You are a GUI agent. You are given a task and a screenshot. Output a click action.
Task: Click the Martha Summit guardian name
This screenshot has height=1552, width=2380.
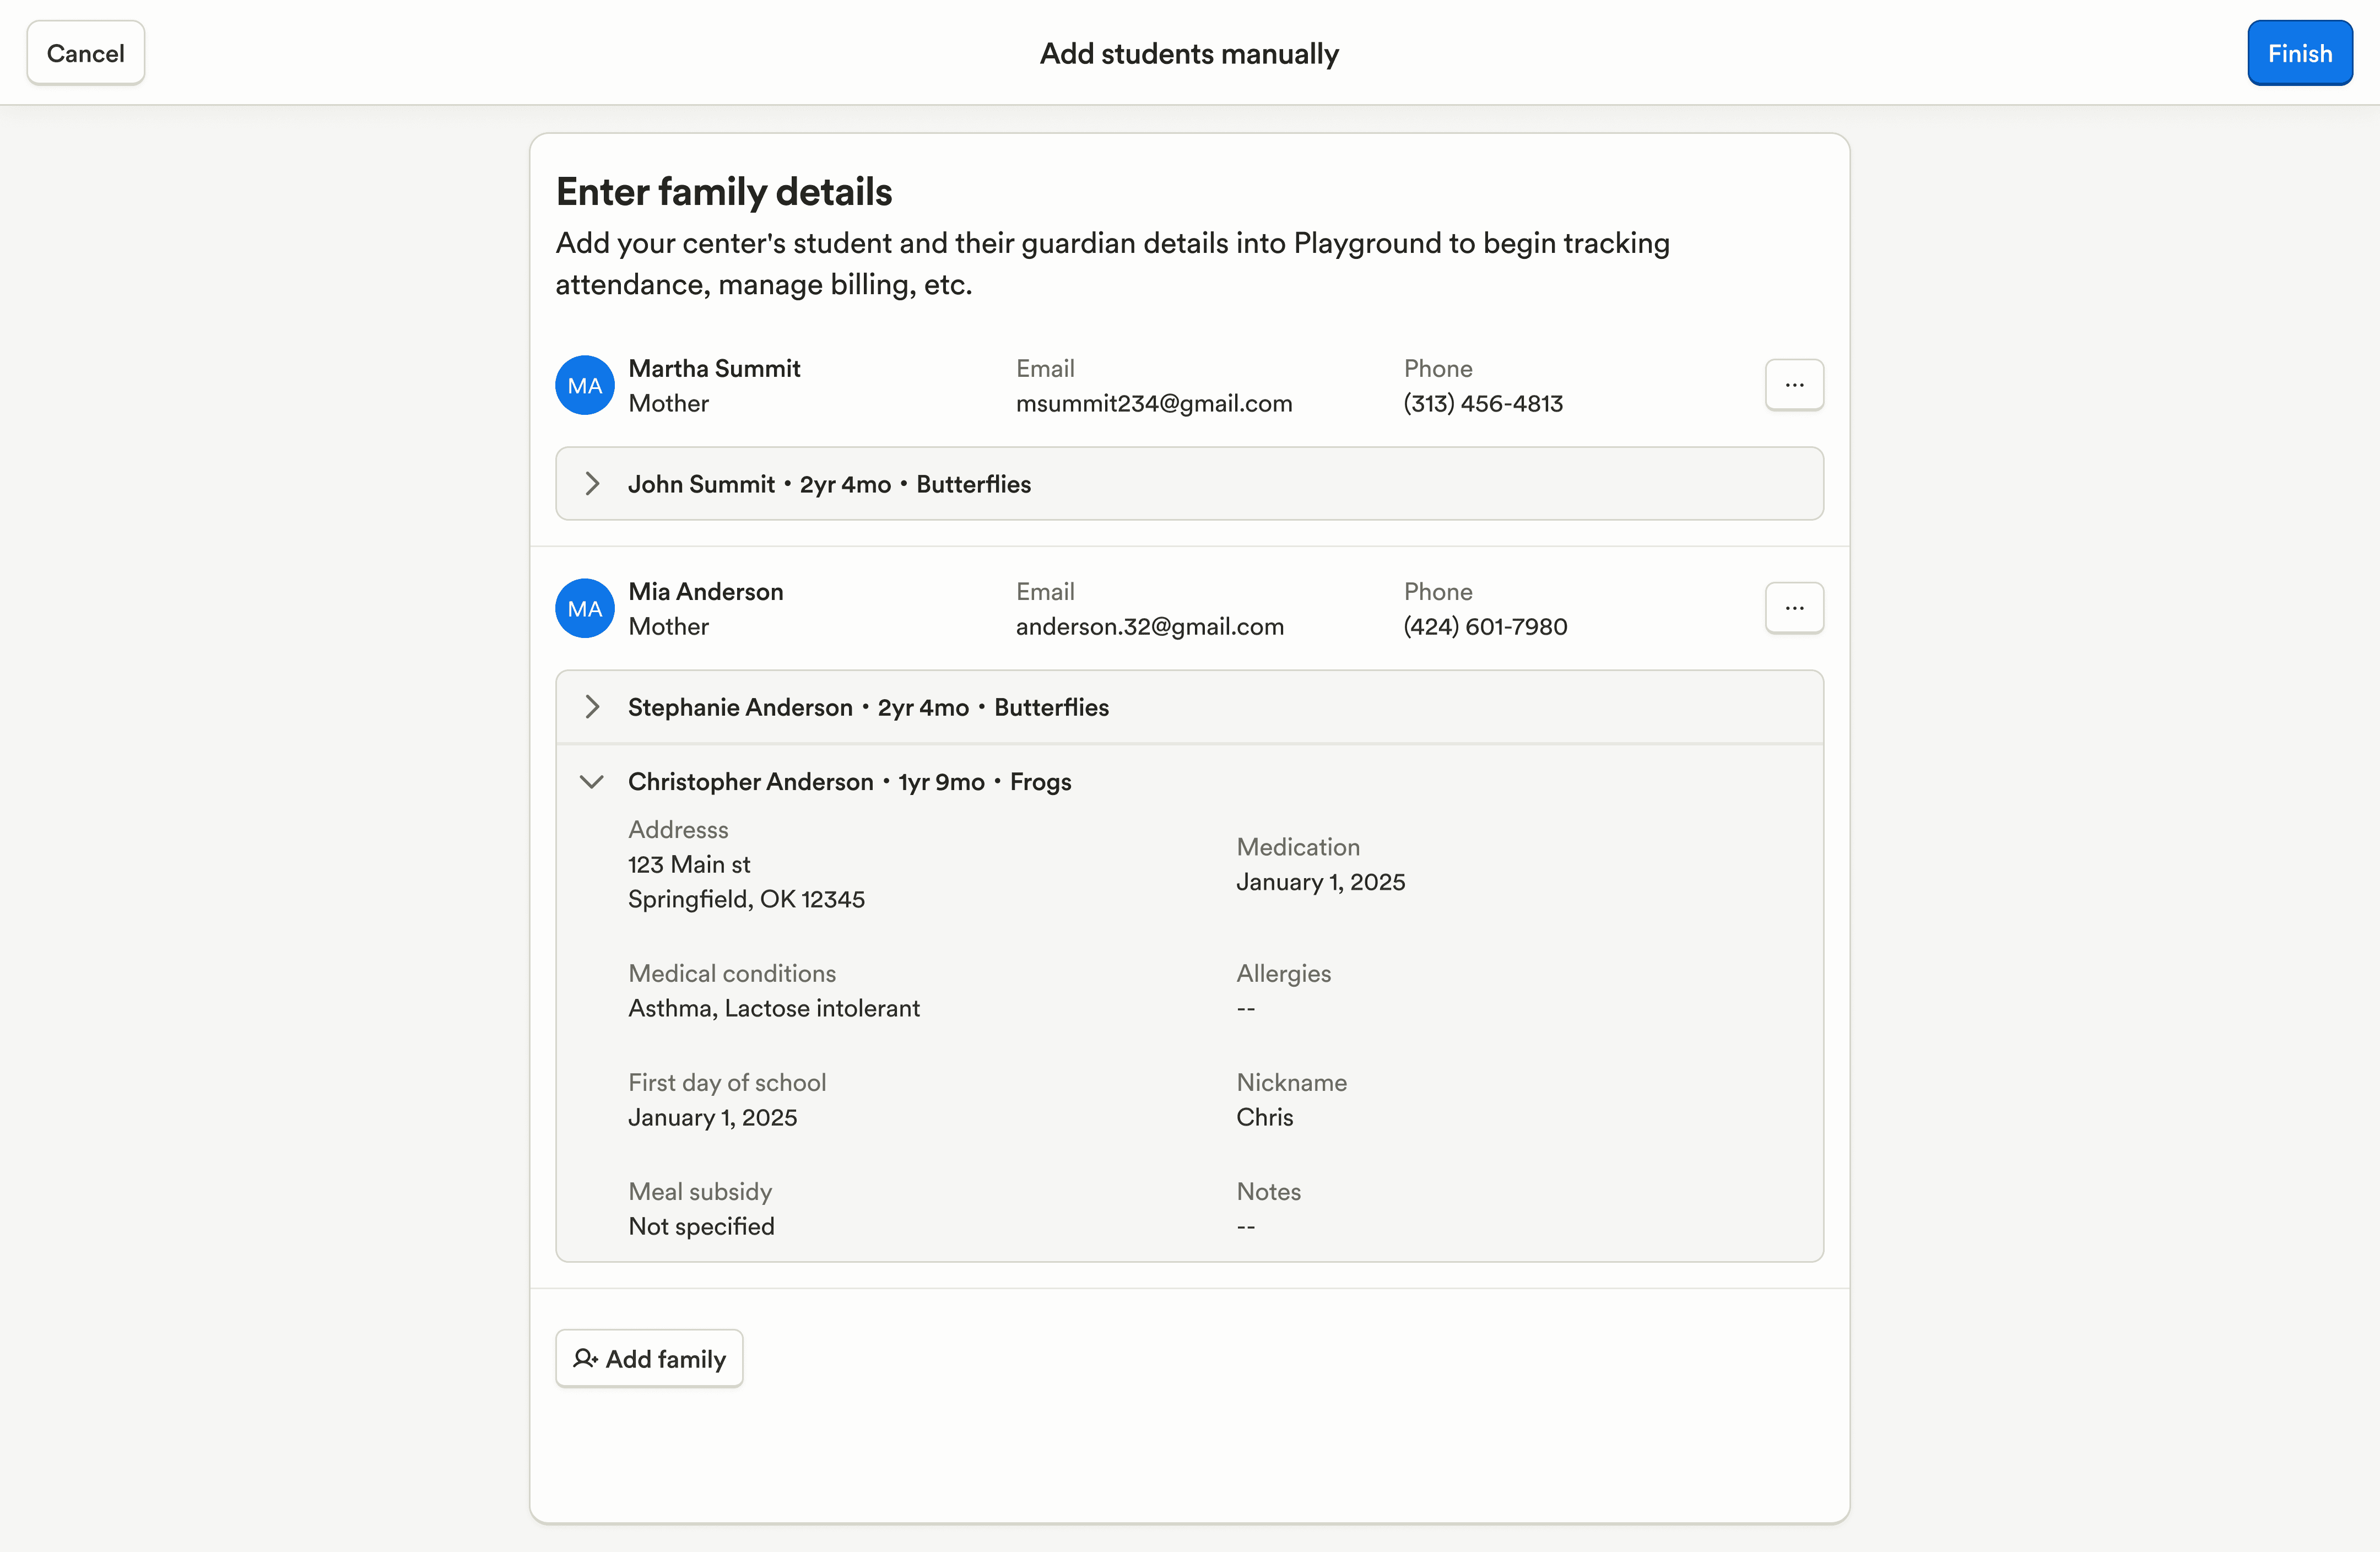(x=714, y=368)
